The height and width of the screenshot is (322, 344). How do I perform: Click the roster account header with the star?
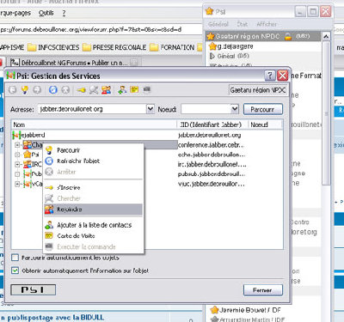(x=263, y=36)
